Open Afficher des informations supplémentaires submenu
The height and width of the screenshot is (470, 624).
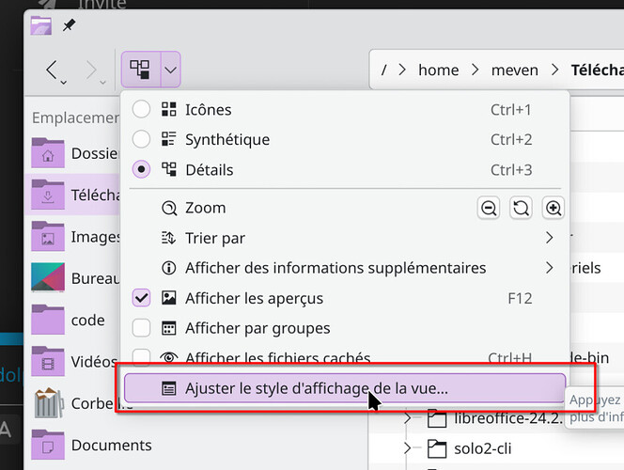tap(549, 268)
